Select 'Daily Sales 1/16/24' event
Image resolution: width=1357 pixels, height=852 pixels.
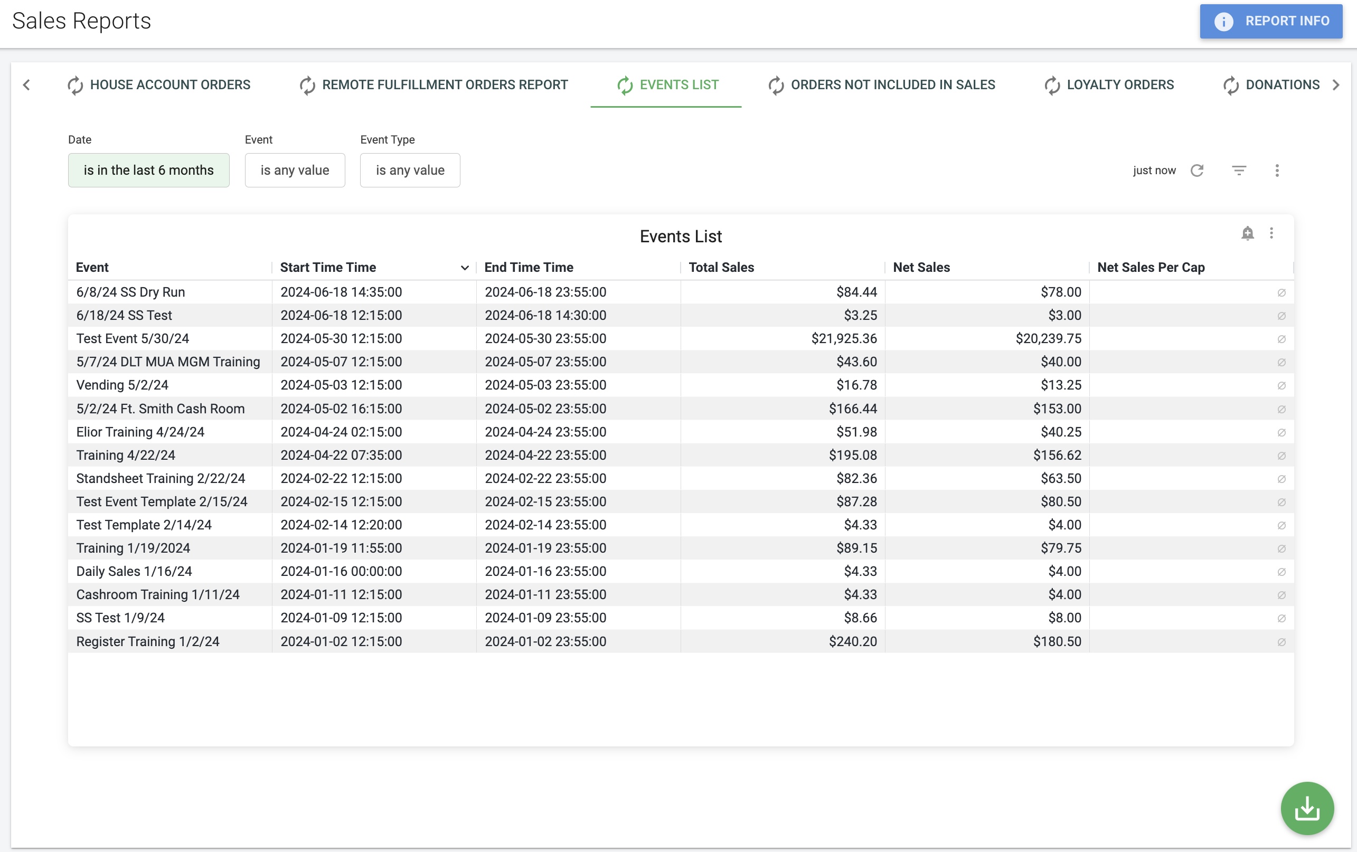pos(169,571)
